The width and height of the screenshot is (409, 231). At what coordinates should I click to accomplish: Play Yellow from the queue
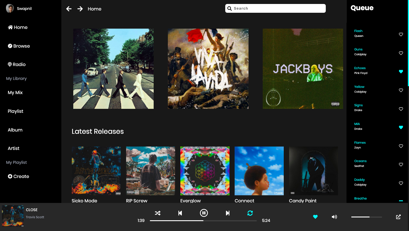359,87
